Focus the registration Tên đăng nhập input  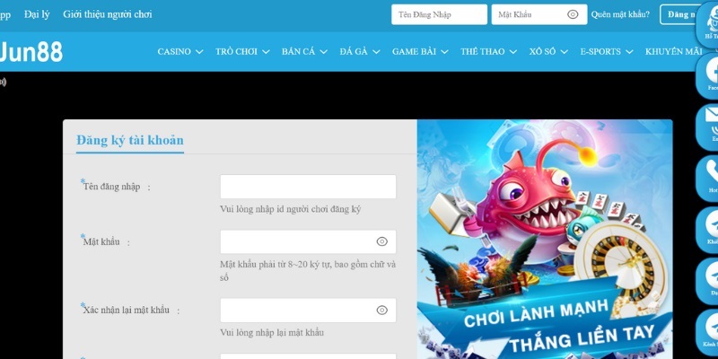(x=308, y=187)
